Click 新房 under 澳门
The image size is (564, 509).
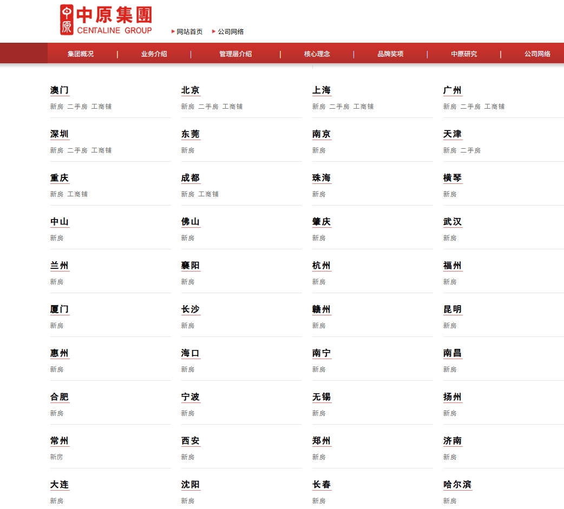click(x=56, y=107)
